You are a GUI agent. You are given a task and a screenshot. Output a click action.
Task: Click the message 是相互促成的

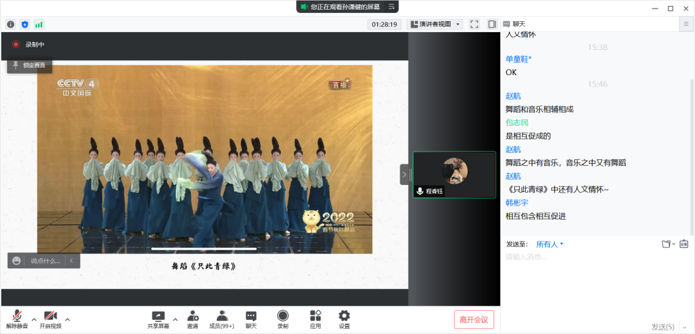[x=528, y=136]
